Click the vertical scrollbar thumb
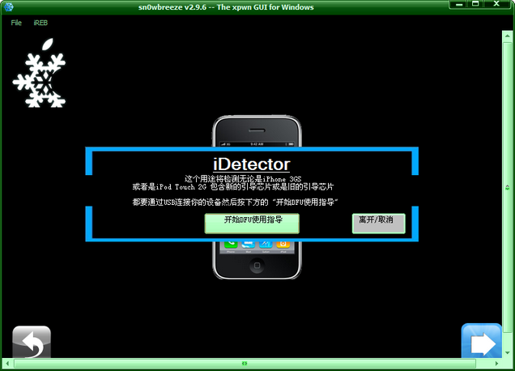 pyautogui.click(x=507, y=188)
